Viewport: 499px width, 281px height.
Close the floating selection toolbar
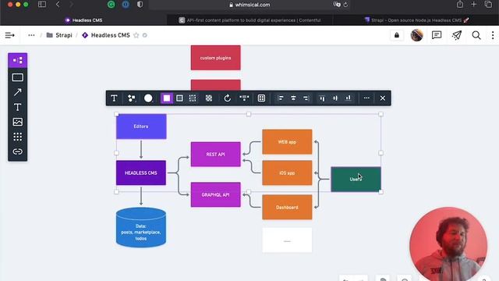click(383, 98)
